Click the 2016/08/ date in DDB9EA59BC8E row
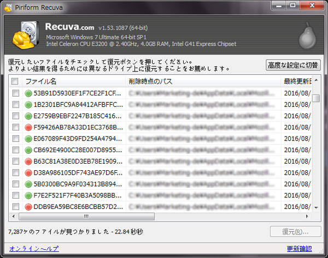This screenshot has width=328, height=258. 297,207
